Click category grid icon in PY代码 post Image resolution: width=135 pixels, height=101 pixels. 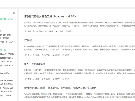coord(26,55)
